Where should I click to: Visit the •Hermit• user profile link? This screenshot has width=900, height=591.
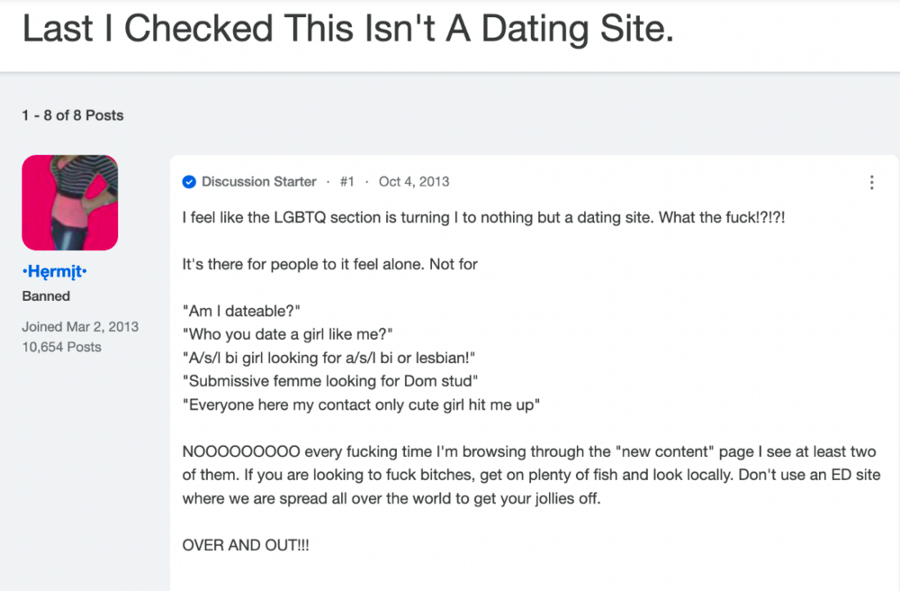pos(55,271)
